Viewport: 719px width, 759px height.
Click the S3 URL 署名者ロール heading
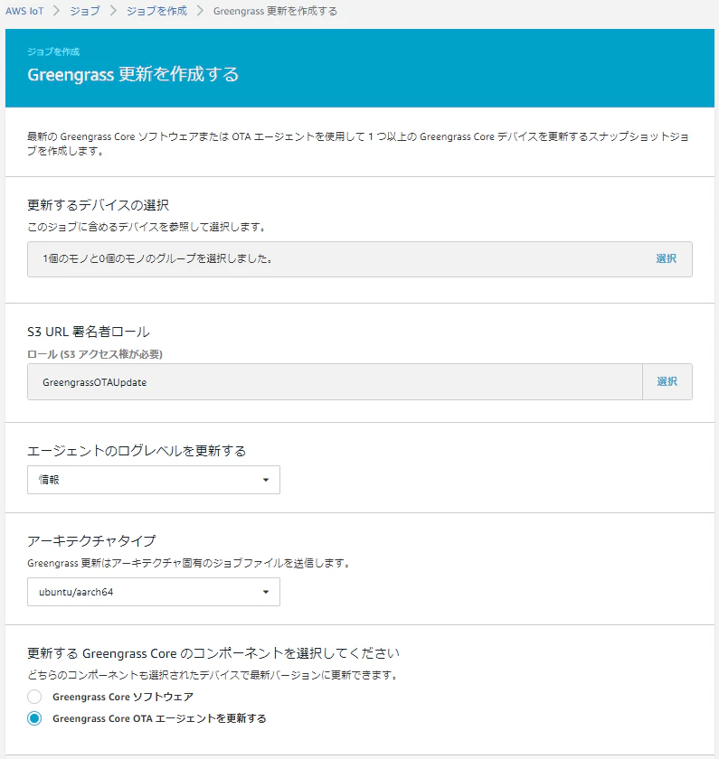pos(89,332)
